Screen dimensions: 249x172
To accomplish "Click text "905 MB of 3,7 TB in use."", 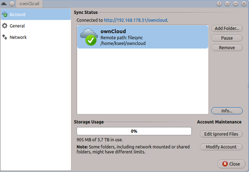I will [99, 140].
